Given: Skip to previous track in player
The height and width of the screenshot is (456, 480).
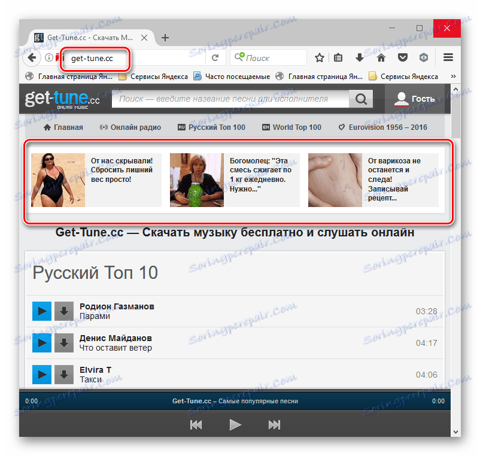Looking at the screenshot, I should coord(196,425).
